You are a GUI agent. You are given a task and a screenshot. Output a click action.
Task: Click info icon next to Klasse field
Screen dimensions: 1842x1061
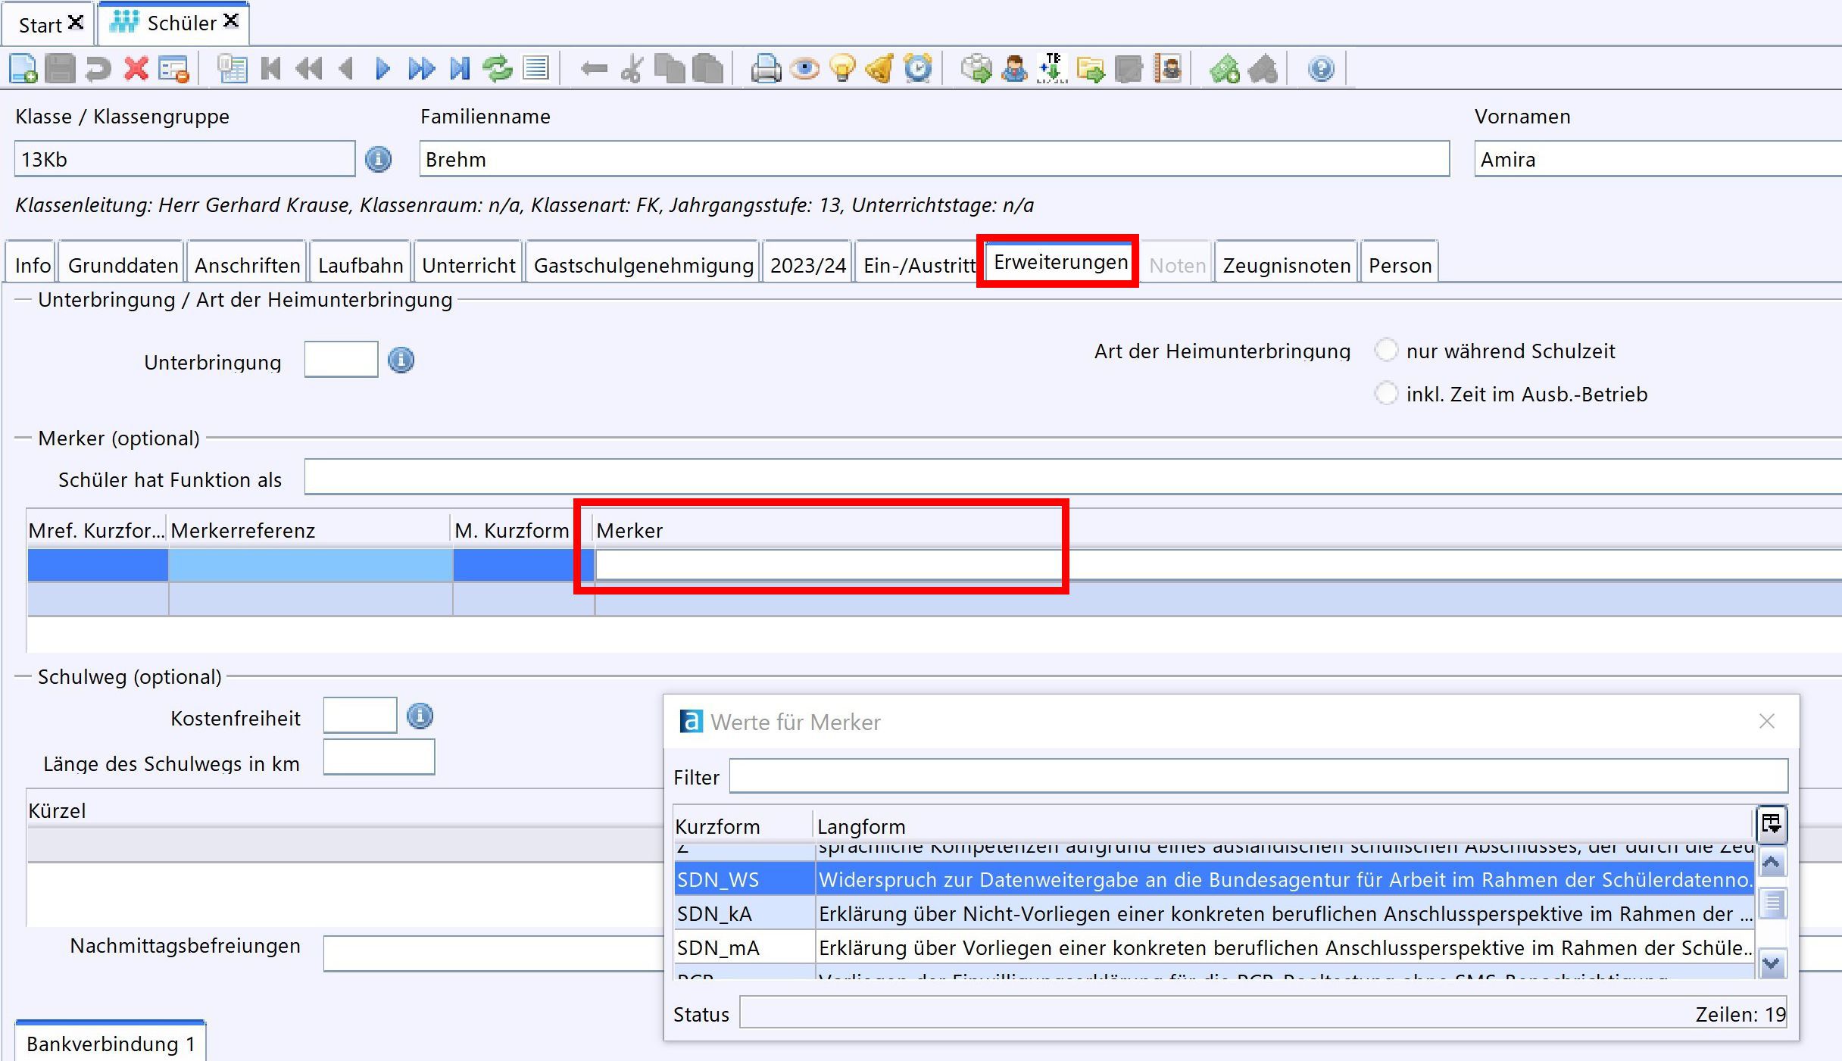[x=379, y=159]
